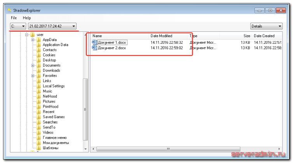Click the tree scrollbar down arrow
This screenshot has height=163, width=293.
pyautogui.click(x=85, y=149)
